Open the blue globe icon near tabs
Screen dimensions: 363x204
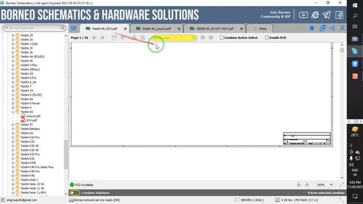coord(312,28)
